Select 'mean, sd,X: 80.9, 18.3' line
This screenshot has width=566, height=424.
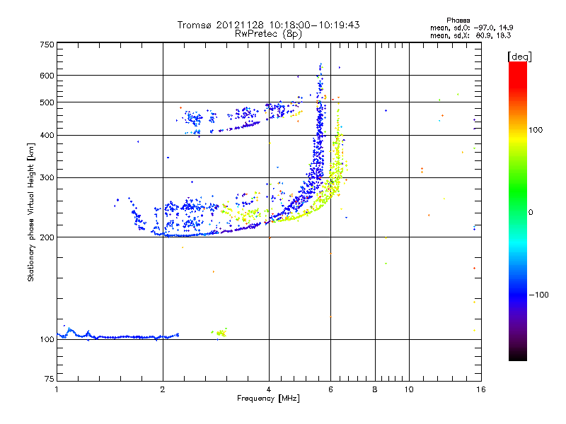(x=470, y=35)
